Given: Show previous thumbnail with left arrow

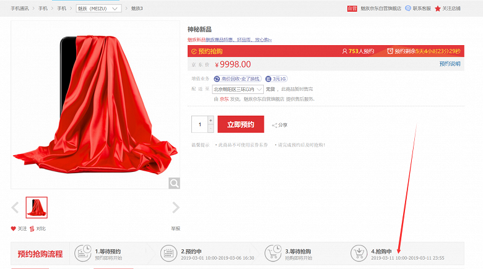Looking at the screenshot, I should tap(15, 207).
